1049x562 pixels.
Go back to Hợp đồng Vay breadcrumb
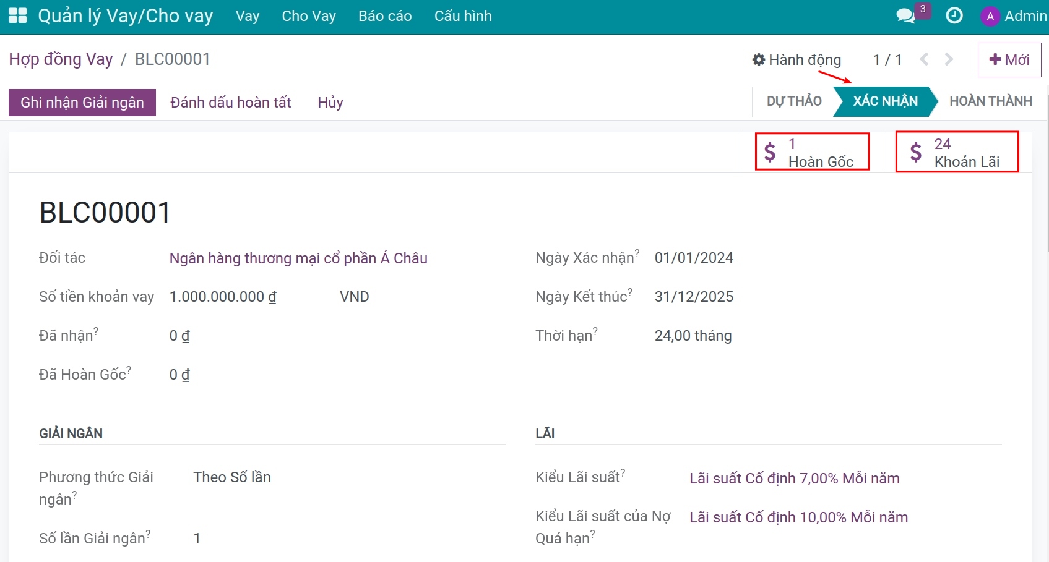[x=61, y=59]
